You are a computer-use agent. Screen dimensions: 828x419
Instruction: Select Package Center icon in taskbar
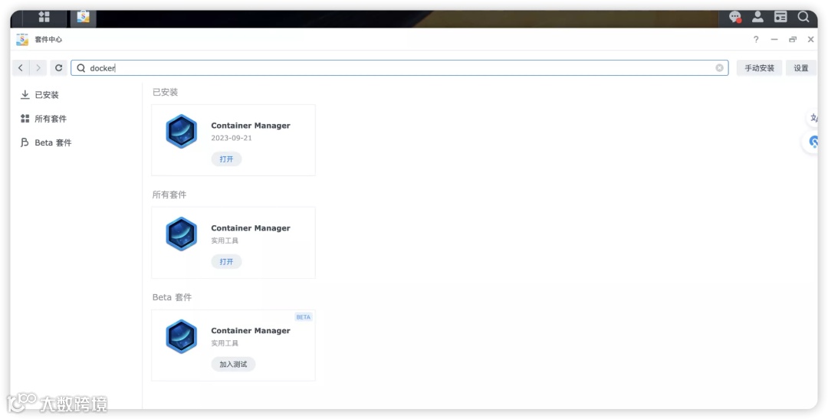[x=83, y=17]
